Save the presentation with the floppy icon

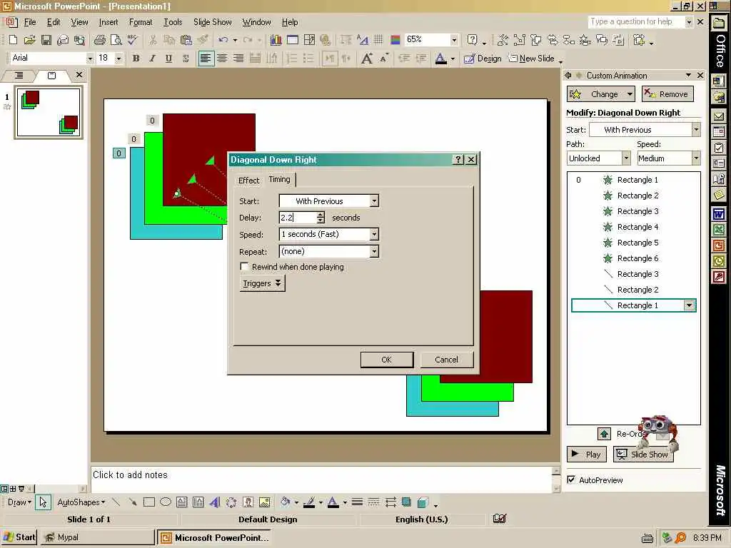(46, 40)
